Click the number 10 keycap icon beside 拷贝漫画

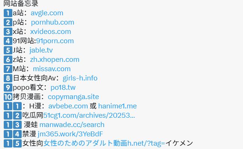coord(8,97)
